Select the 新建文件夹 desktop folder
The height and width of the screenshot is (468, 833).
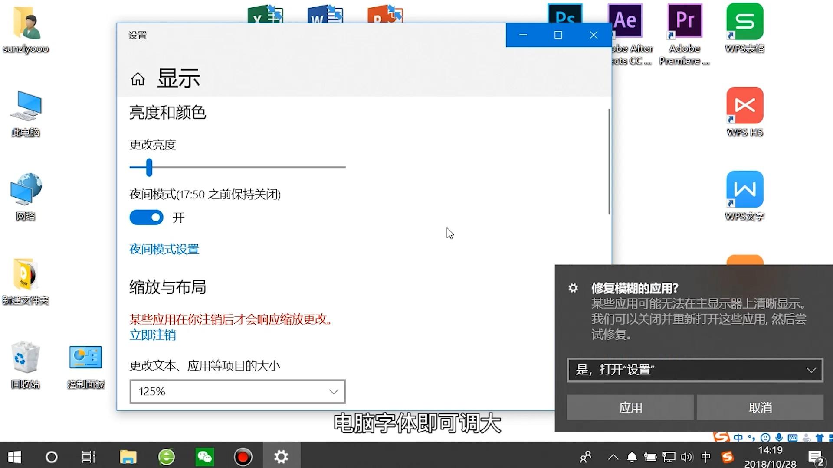[x=26, y=282]
